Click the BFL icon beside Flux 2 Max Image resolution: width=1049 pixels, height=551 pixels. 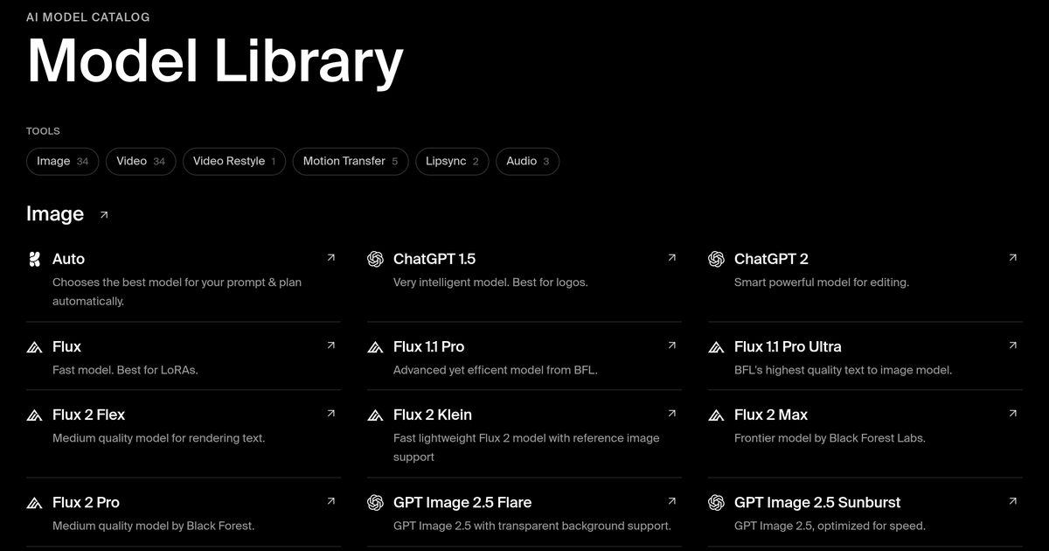pyautogui.click(x=716, y=415)
